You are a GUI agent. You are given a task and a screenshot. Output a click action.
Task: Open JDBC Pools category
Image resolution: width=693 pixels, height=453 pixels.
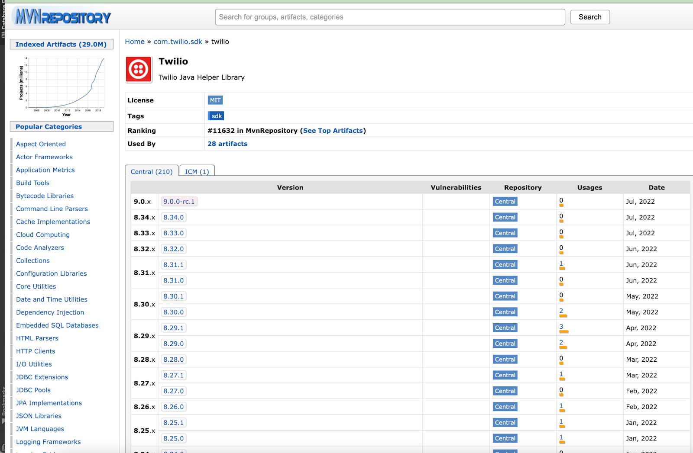(33, 391)
